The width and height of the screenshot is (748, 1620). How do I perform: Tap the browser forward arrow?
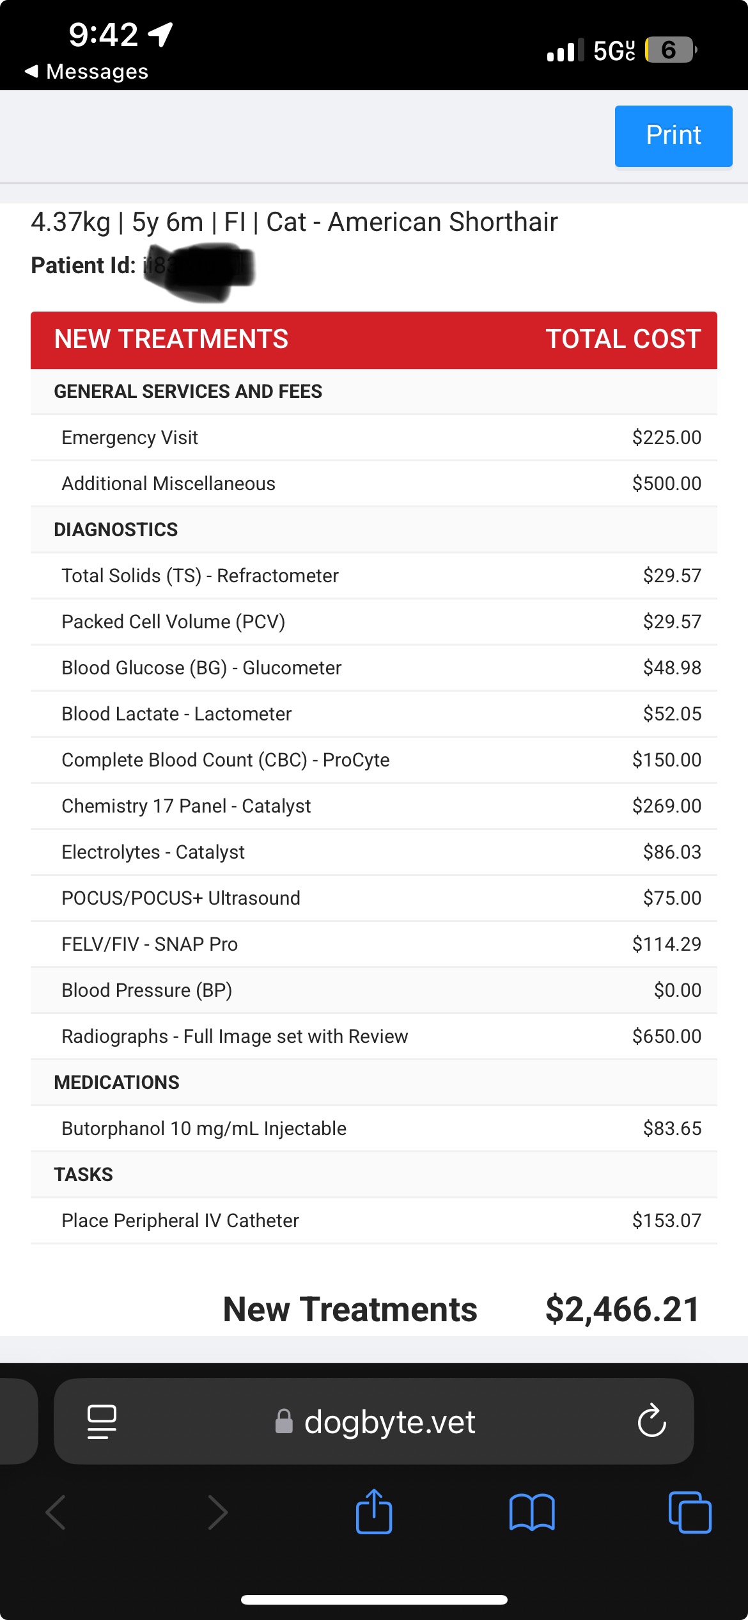click(217, 1513)
